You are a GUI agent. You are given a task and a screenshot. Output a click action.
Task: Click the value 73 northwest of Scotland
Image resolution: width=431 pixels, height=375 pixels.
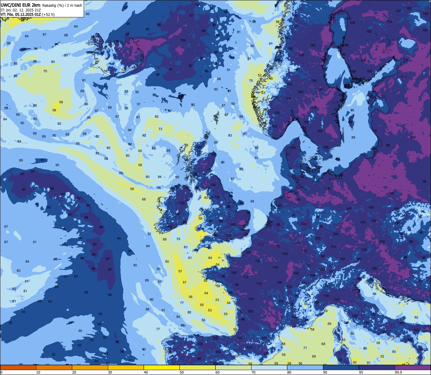point(160,129)
